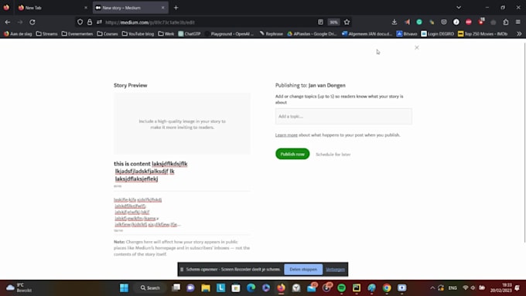Screen dimensions: 526x296
Task: Edit the preview subtitle text block
Action: tap(148, 212)
